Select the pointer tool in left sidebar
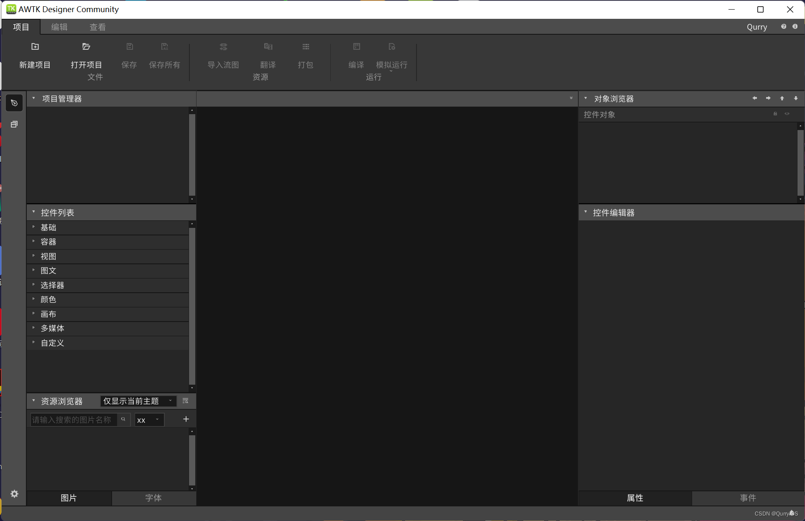Image resolution: width=805 pixels, height=521 pixels. point(14,103)
